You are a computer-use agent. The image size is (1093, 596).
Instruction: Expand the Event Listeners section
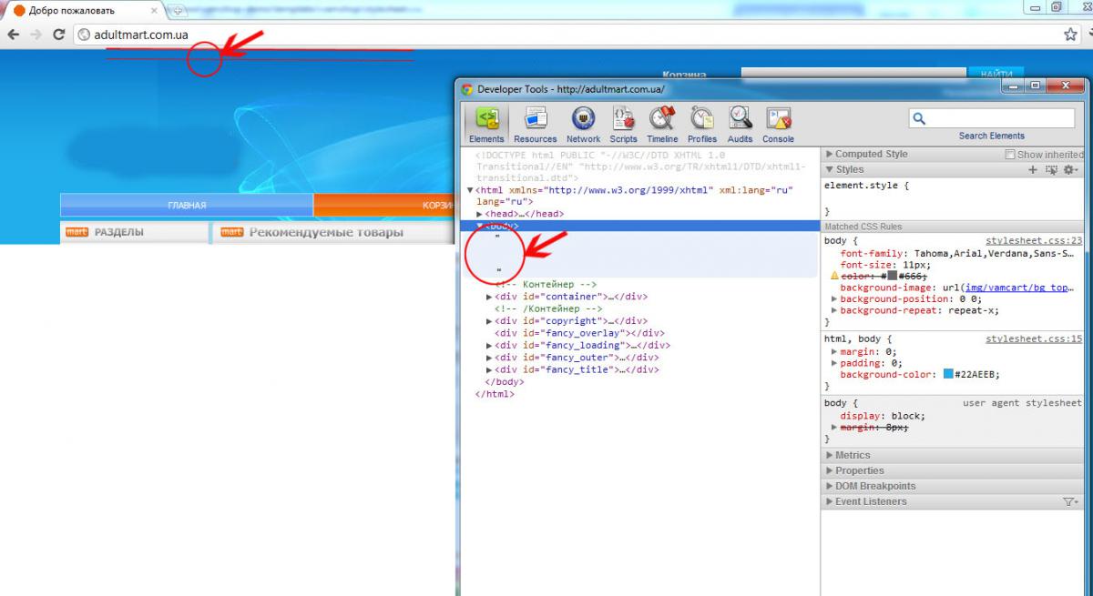830,502
